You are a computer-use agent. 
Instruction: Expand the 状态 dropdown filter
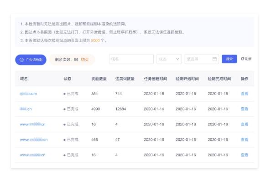[169, 59]
